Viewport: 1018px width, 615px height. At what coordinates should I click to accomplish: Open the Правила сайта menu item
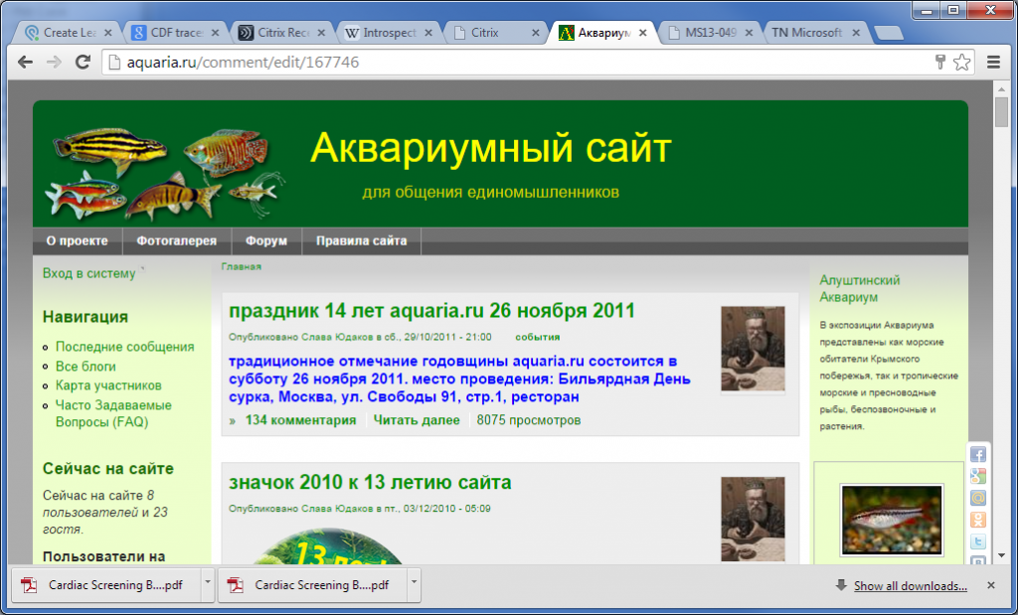(x=362, y=240)
